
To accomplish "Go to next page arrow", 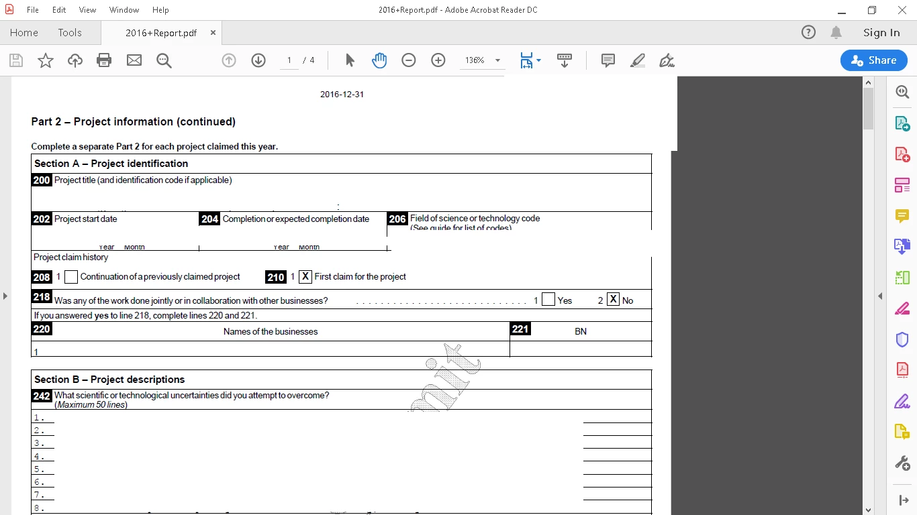I will pos(258,60).
